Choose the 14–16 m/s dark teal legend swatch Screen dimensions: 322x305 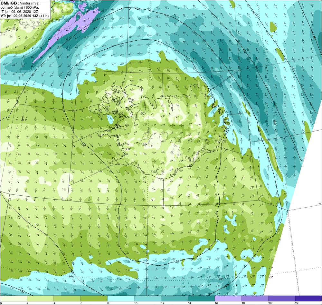[201, 298]
